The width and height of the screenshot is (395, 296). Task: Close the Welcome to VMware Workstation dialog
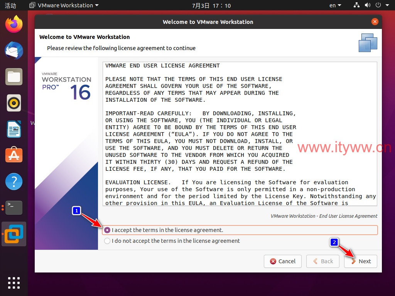pyautogui.click(x=375, y=22)
